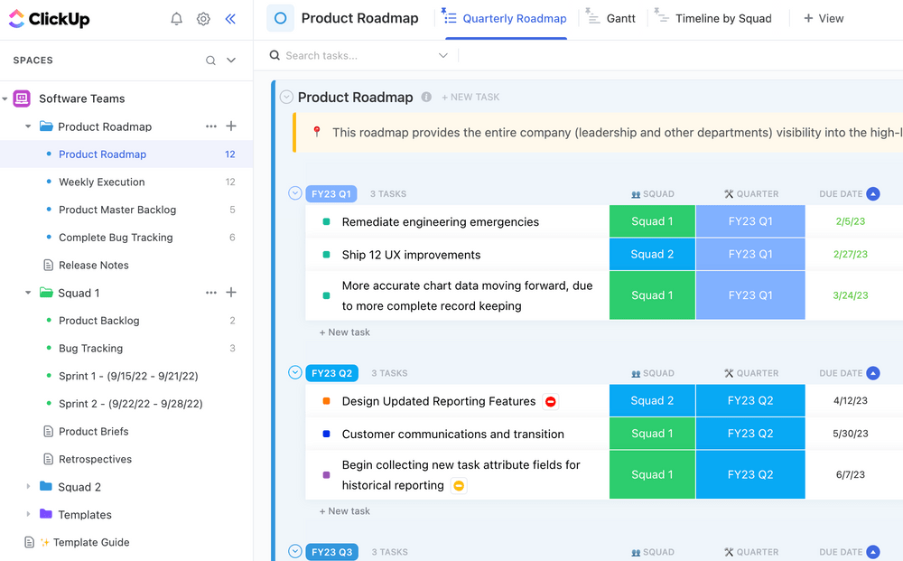Screen dimensions: 903x561
Task: Open Weekly Execution list
Action: pos(102,182)
